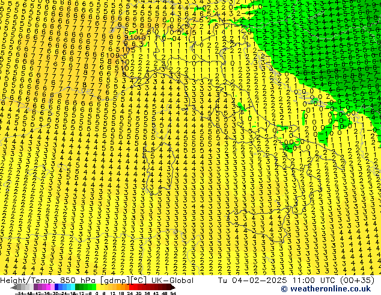Image resolution: width=381 pixels, height=295 pixels.
Task: Click the gray segment of the temperature legend
Action: (23, 287)
